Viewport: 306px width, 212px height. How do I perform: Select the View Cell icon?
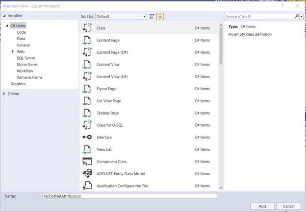87,149
